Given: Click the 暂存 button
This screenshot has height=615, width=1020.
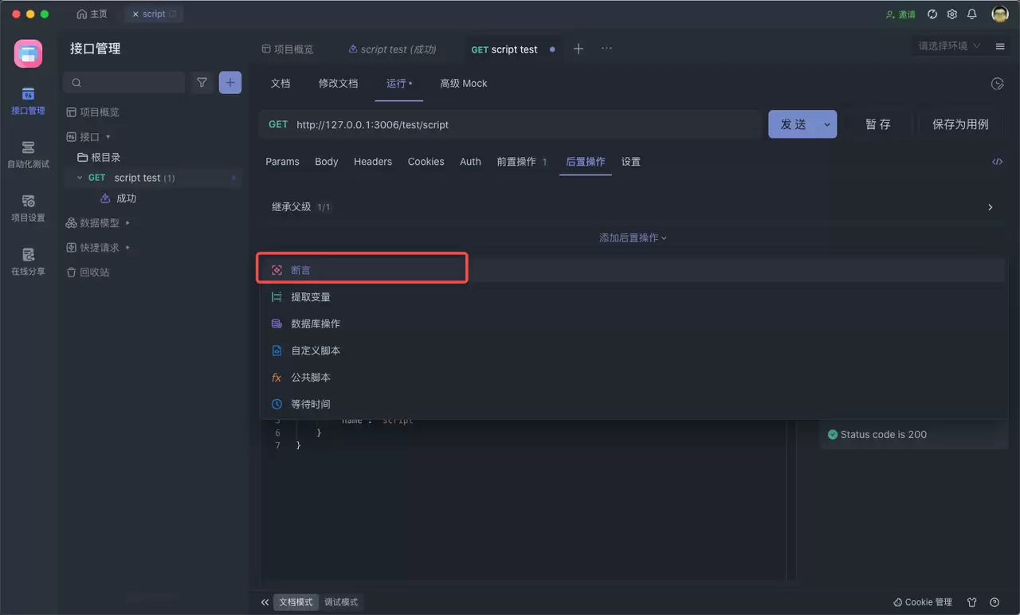Looking at the screenshot, I should pos(878,124).
